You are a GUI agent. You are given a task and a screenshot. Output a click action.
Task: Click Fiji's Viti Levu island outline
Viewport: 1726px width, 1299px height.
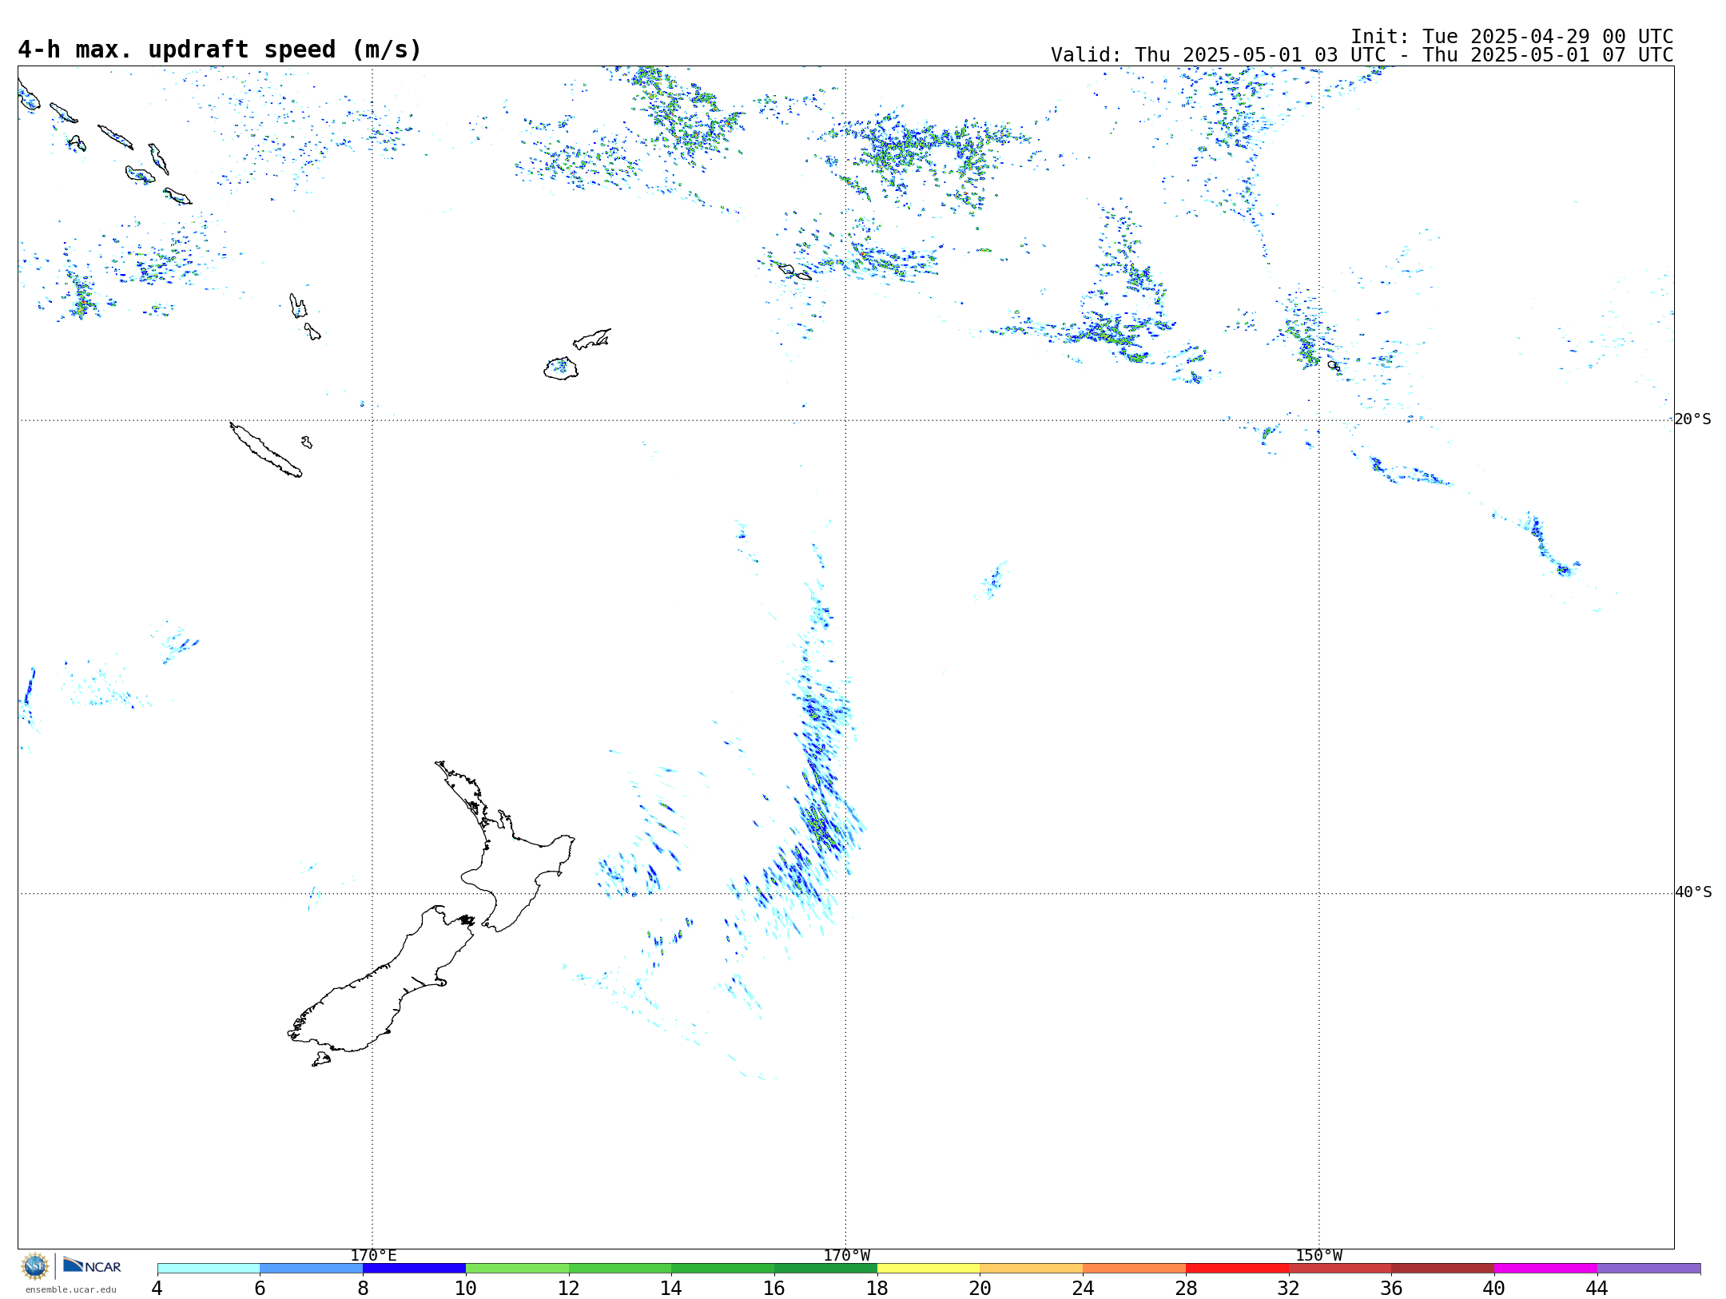pos(561,368)
